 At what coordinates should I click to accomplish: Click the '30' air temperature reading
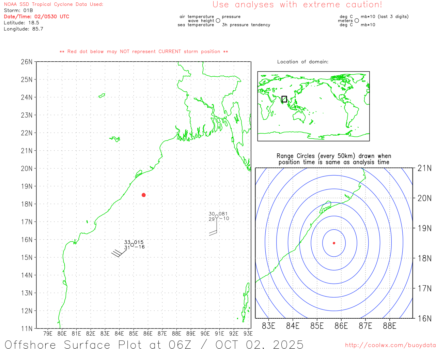tap(212, 214)
